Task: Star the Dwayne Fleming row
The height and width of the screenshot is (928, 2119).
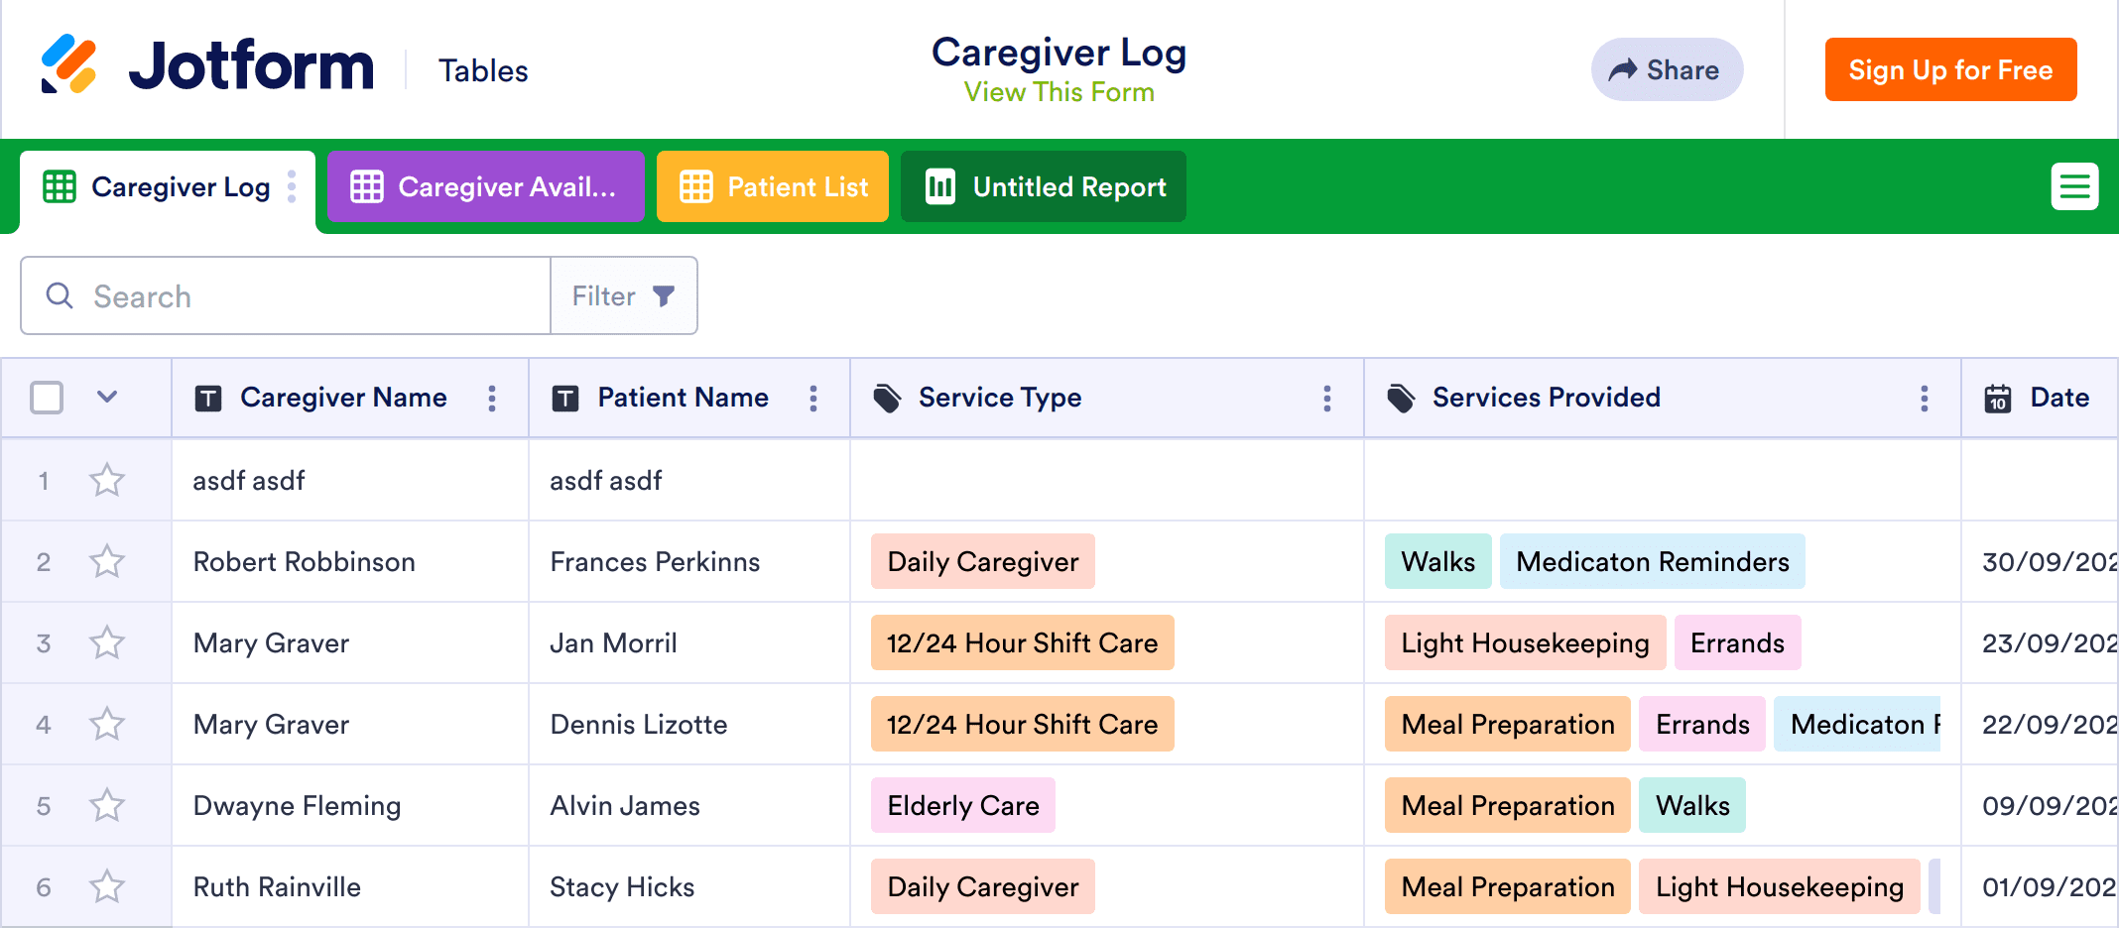Action: click(107, 806)
